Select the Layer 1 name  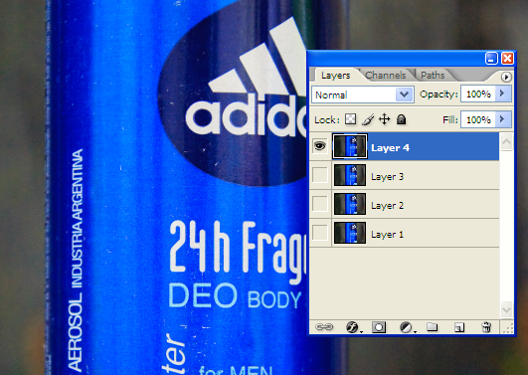click(x=387, y=234)
